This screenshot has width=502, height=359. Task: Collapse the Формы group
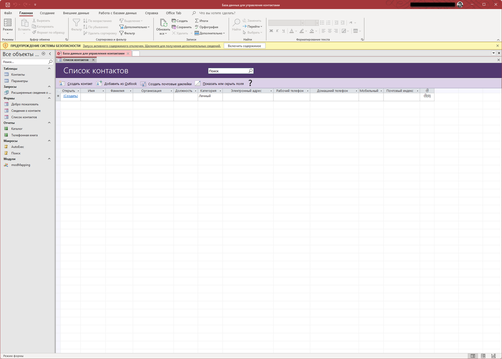coord(49,98)
